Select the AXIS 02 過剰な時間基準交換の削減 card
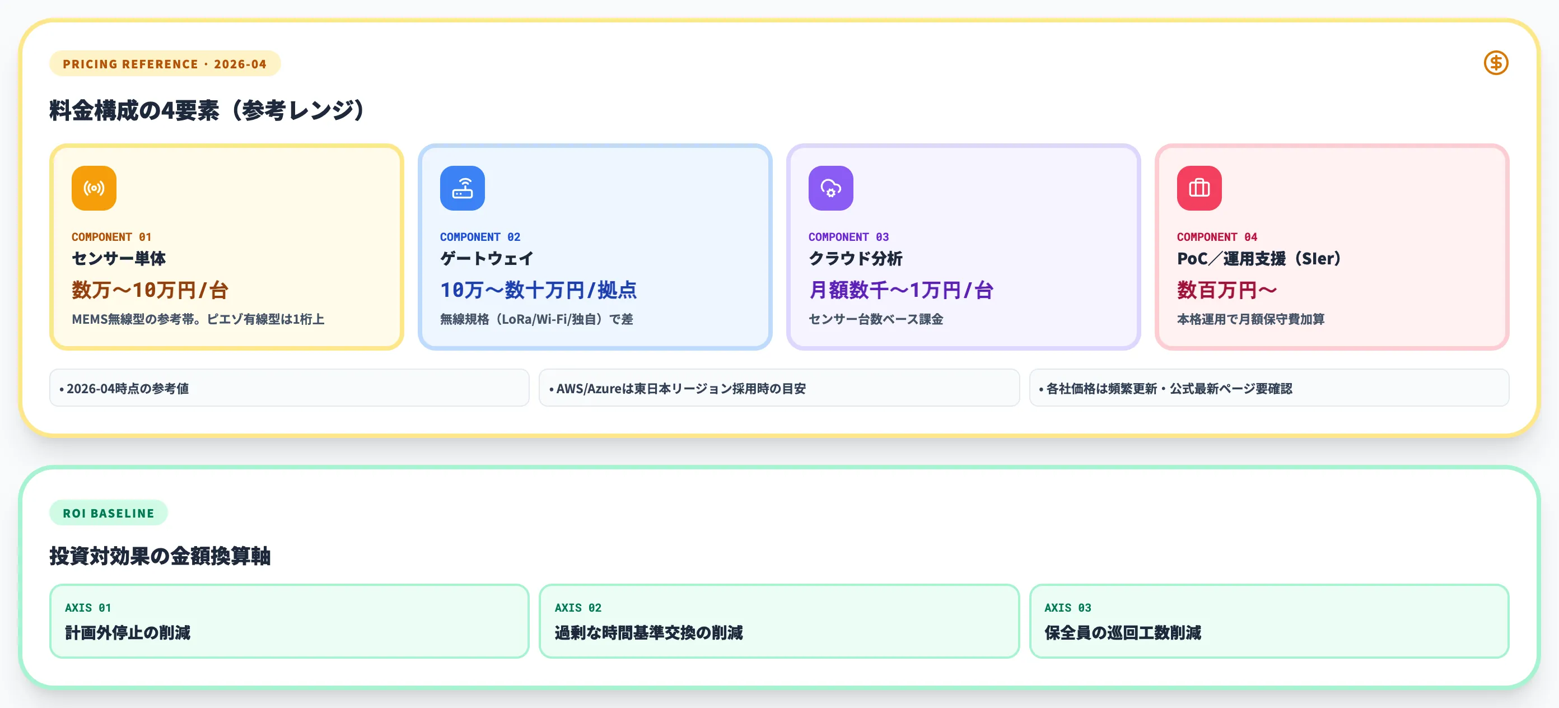This screenshot has height=708, width=1559. click(779, 621)
